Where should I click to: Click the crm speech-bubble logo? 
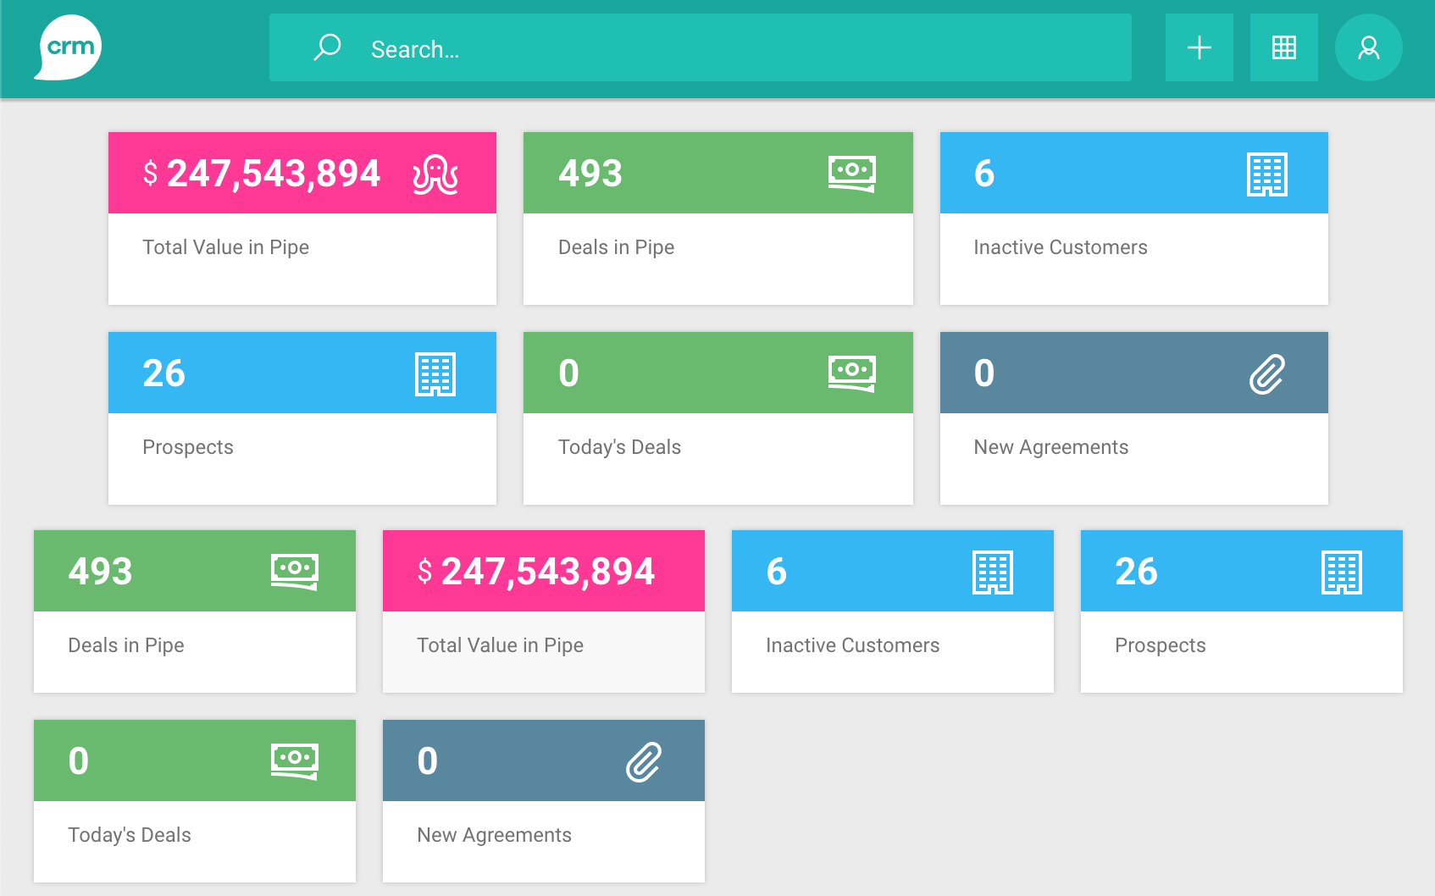(x=69, y=47)
